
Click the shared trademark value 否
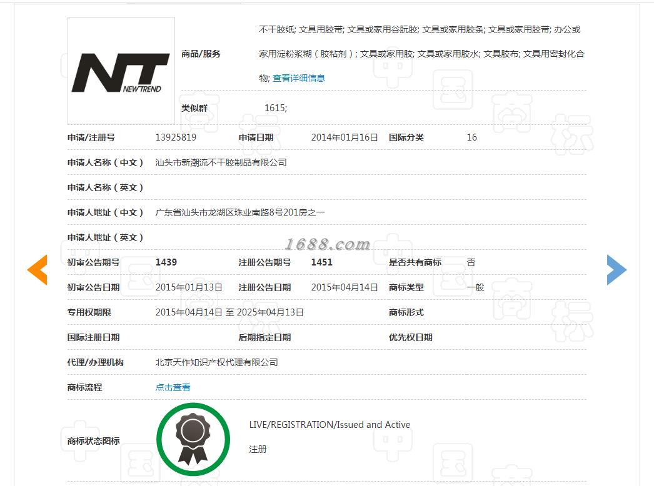[x=471, y=262]
